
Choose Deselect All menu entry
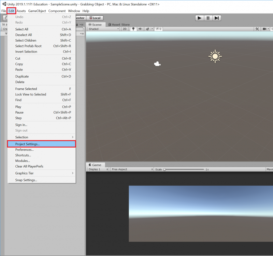pos(41,35)
